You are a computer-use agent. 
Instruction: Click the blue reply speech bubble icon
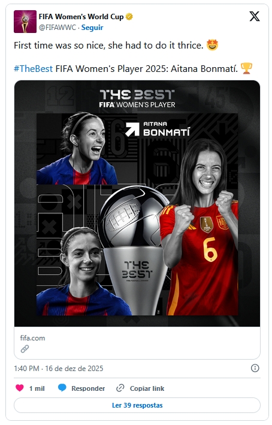tap(62, 388)
